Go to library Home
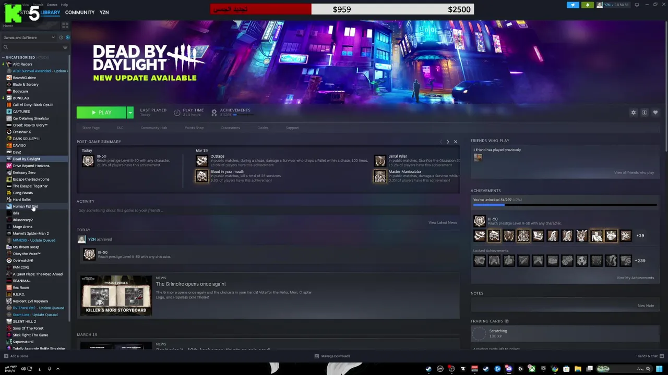This screenshot has width=668, height=375. pos(8,26)
